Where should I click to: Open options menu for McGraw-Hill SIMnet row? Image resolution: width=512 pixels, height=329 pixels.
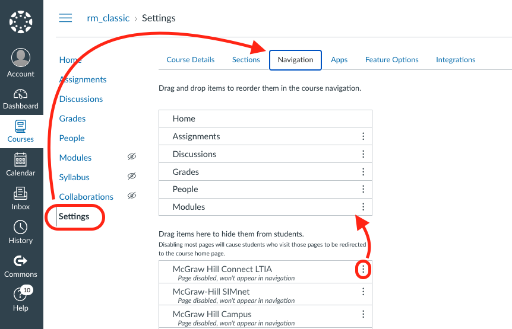[x=363, y=292]
